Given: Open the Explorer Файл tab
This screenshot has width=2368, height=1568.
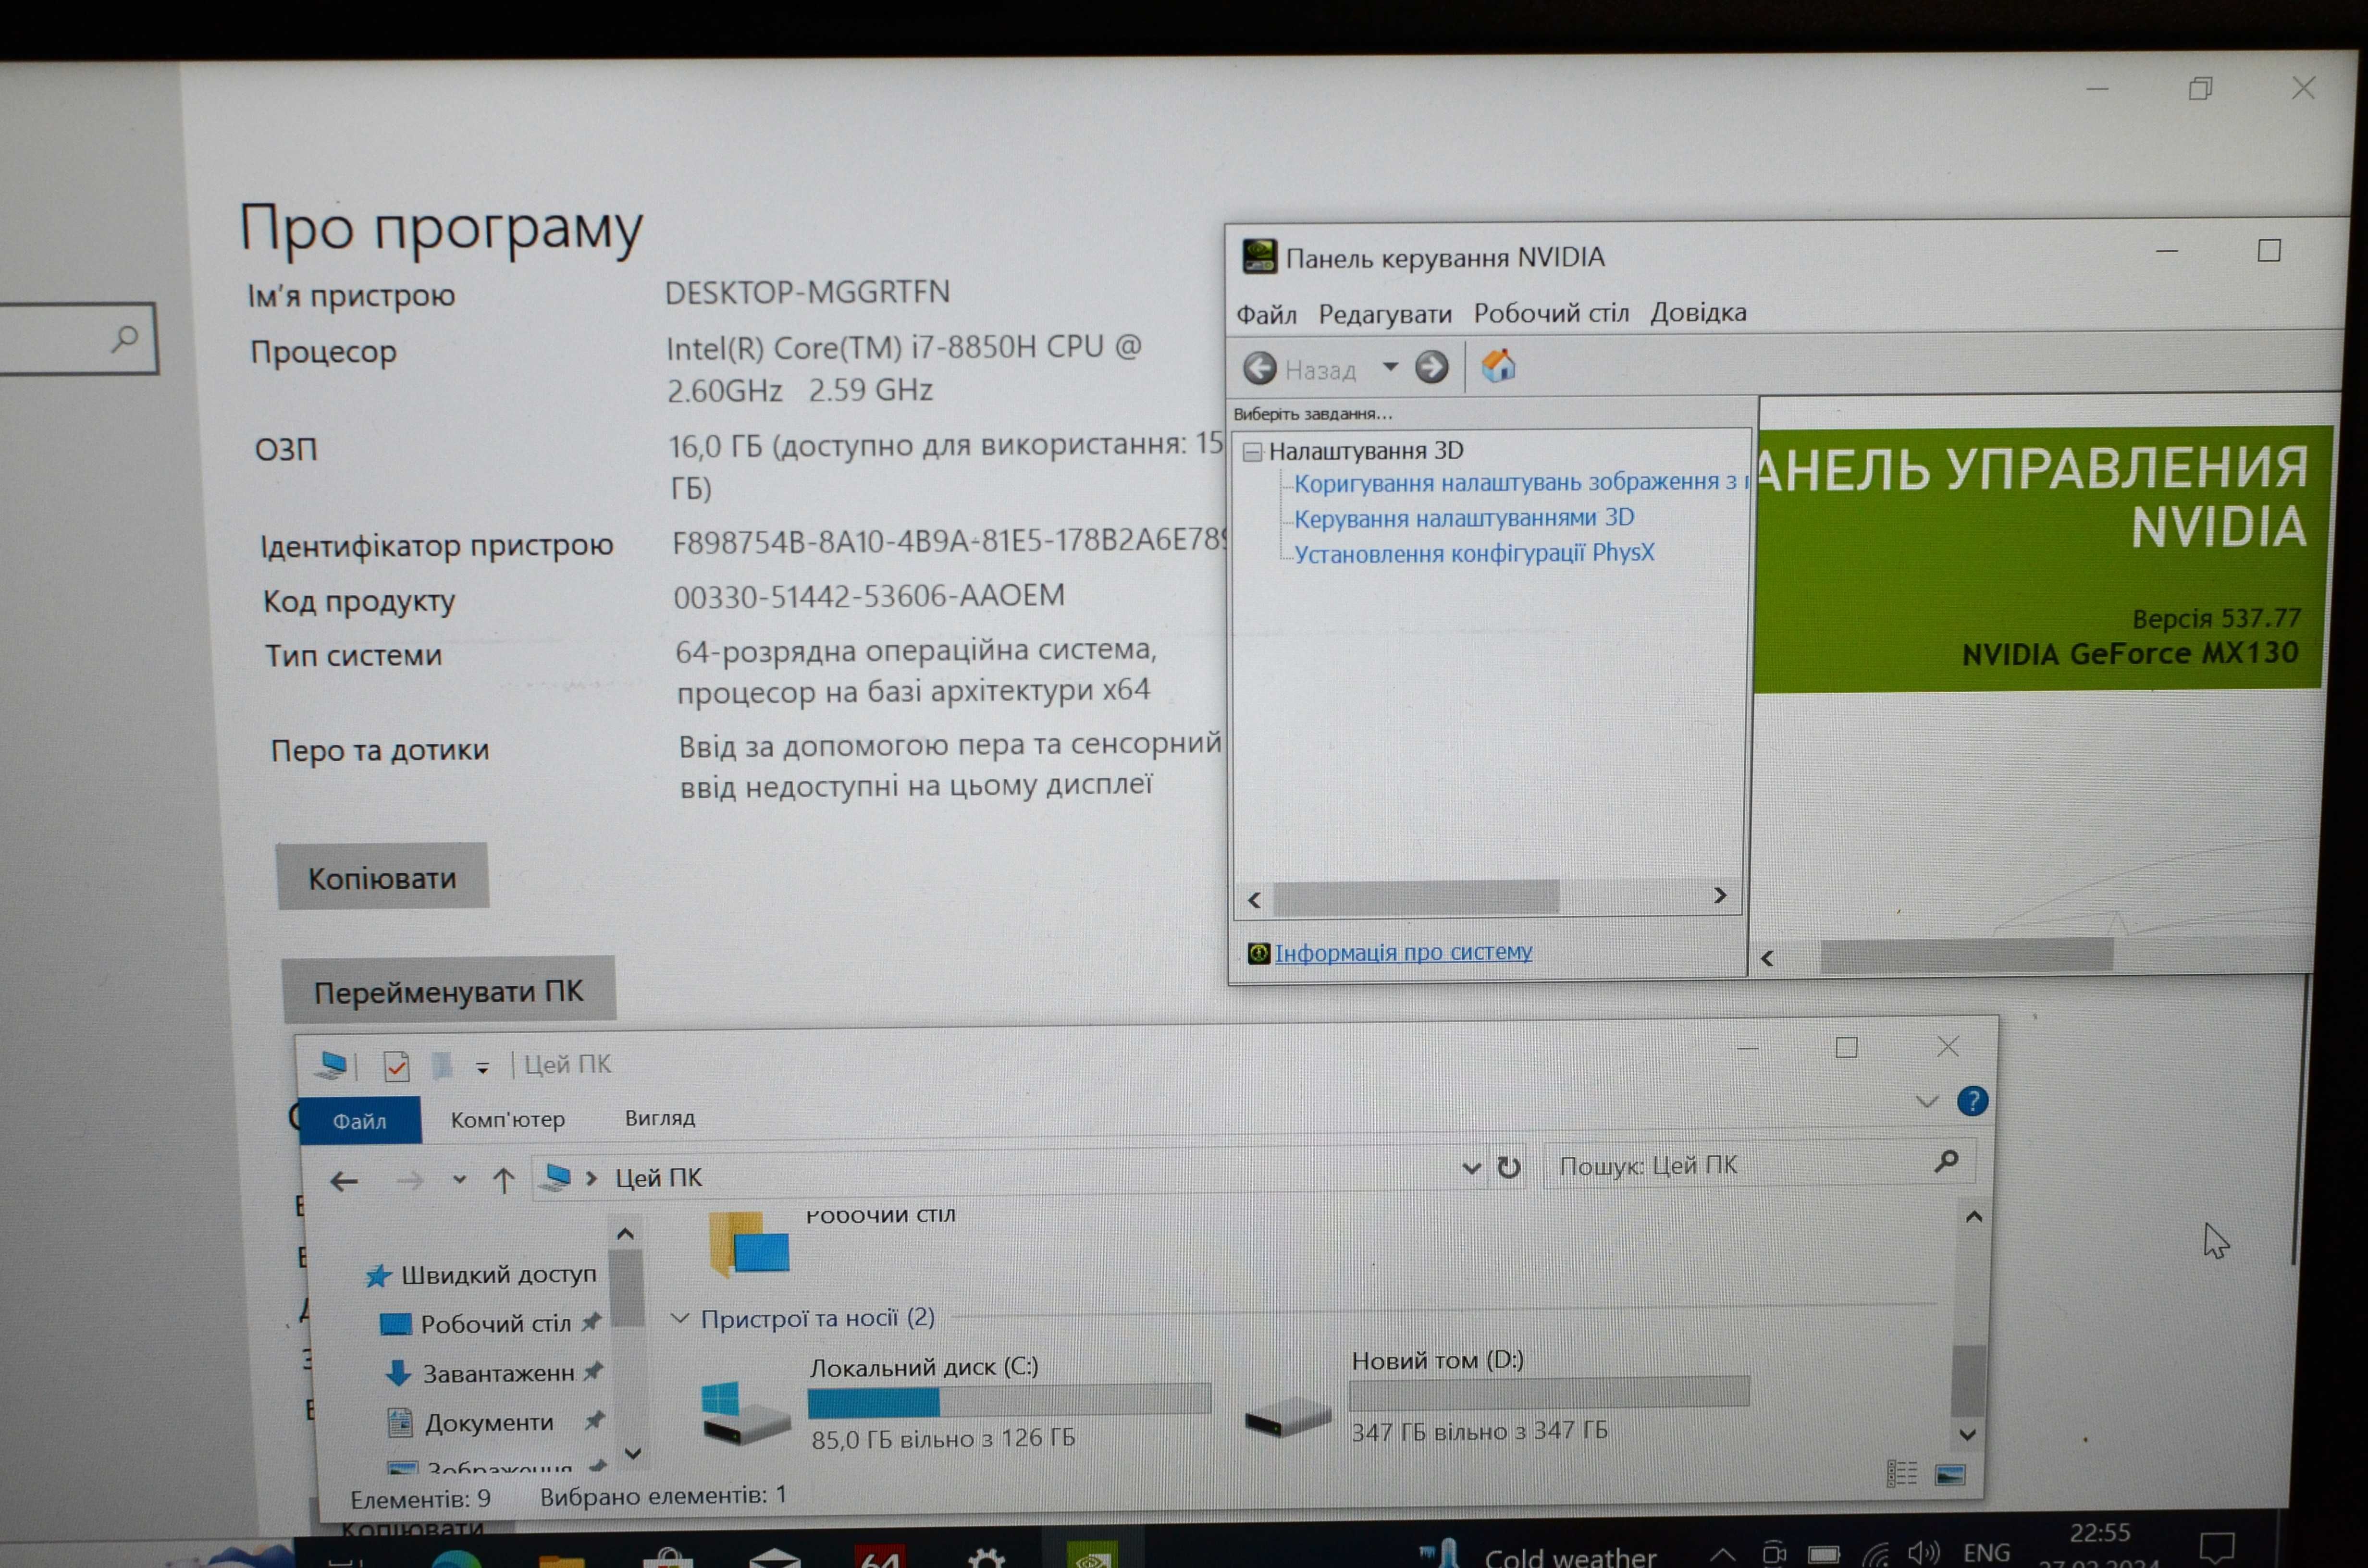Looking at the screenshot, I should click(x=360, y=1122).
